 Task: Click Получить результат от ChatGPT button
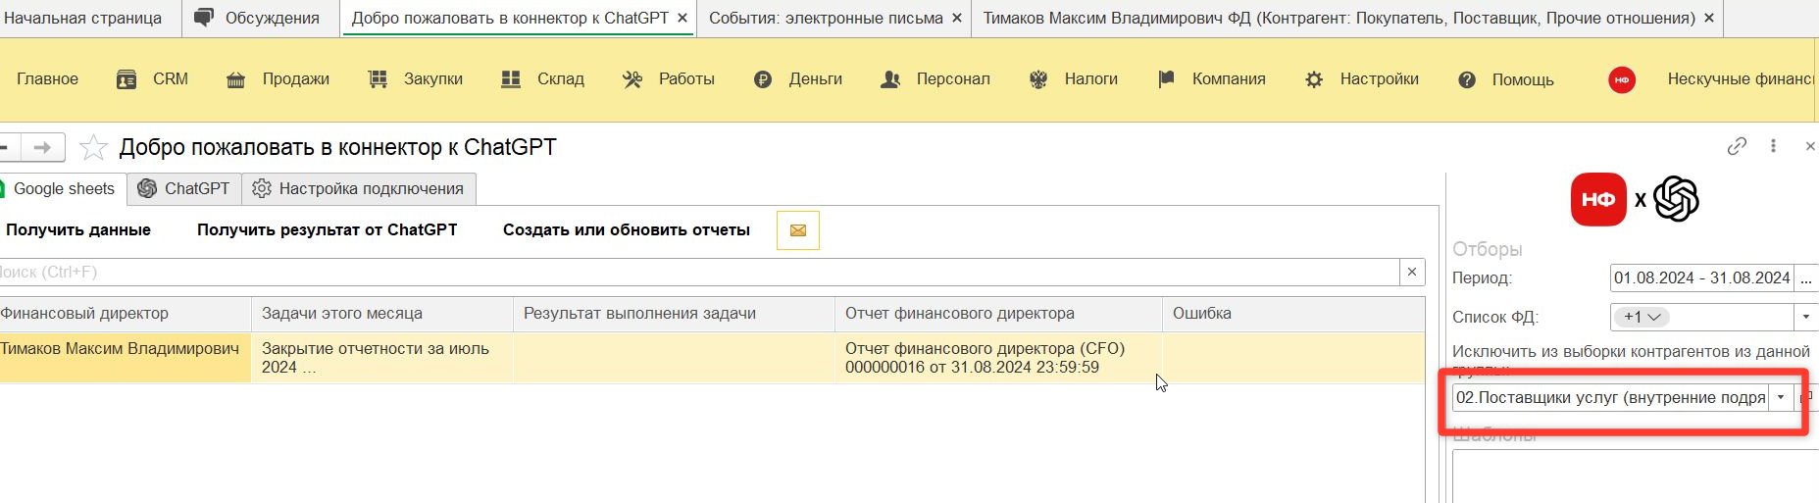[x=327, y=230]
